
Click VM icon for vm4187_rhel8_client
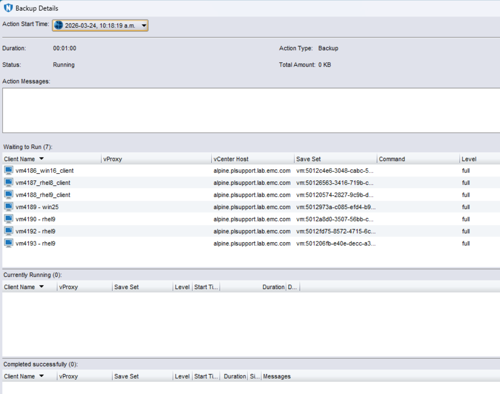coord(9,183)
